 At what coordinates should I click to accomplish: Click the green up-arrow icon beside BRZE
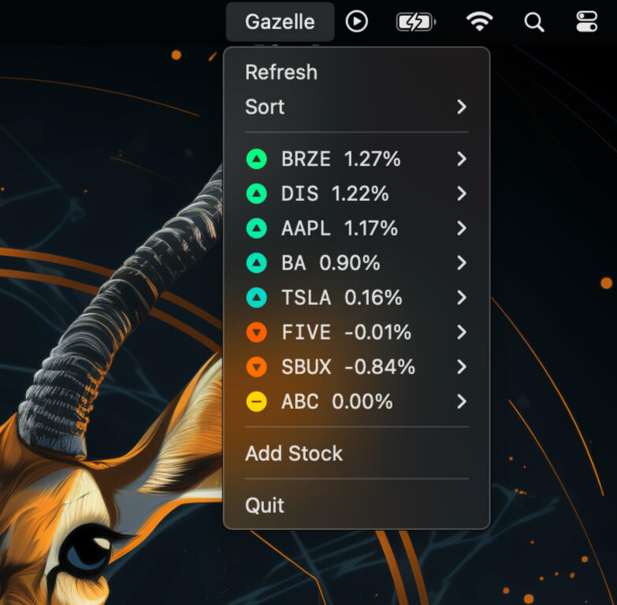257,159
